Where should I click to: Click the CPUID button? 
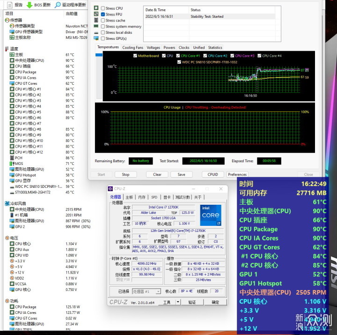213,174
